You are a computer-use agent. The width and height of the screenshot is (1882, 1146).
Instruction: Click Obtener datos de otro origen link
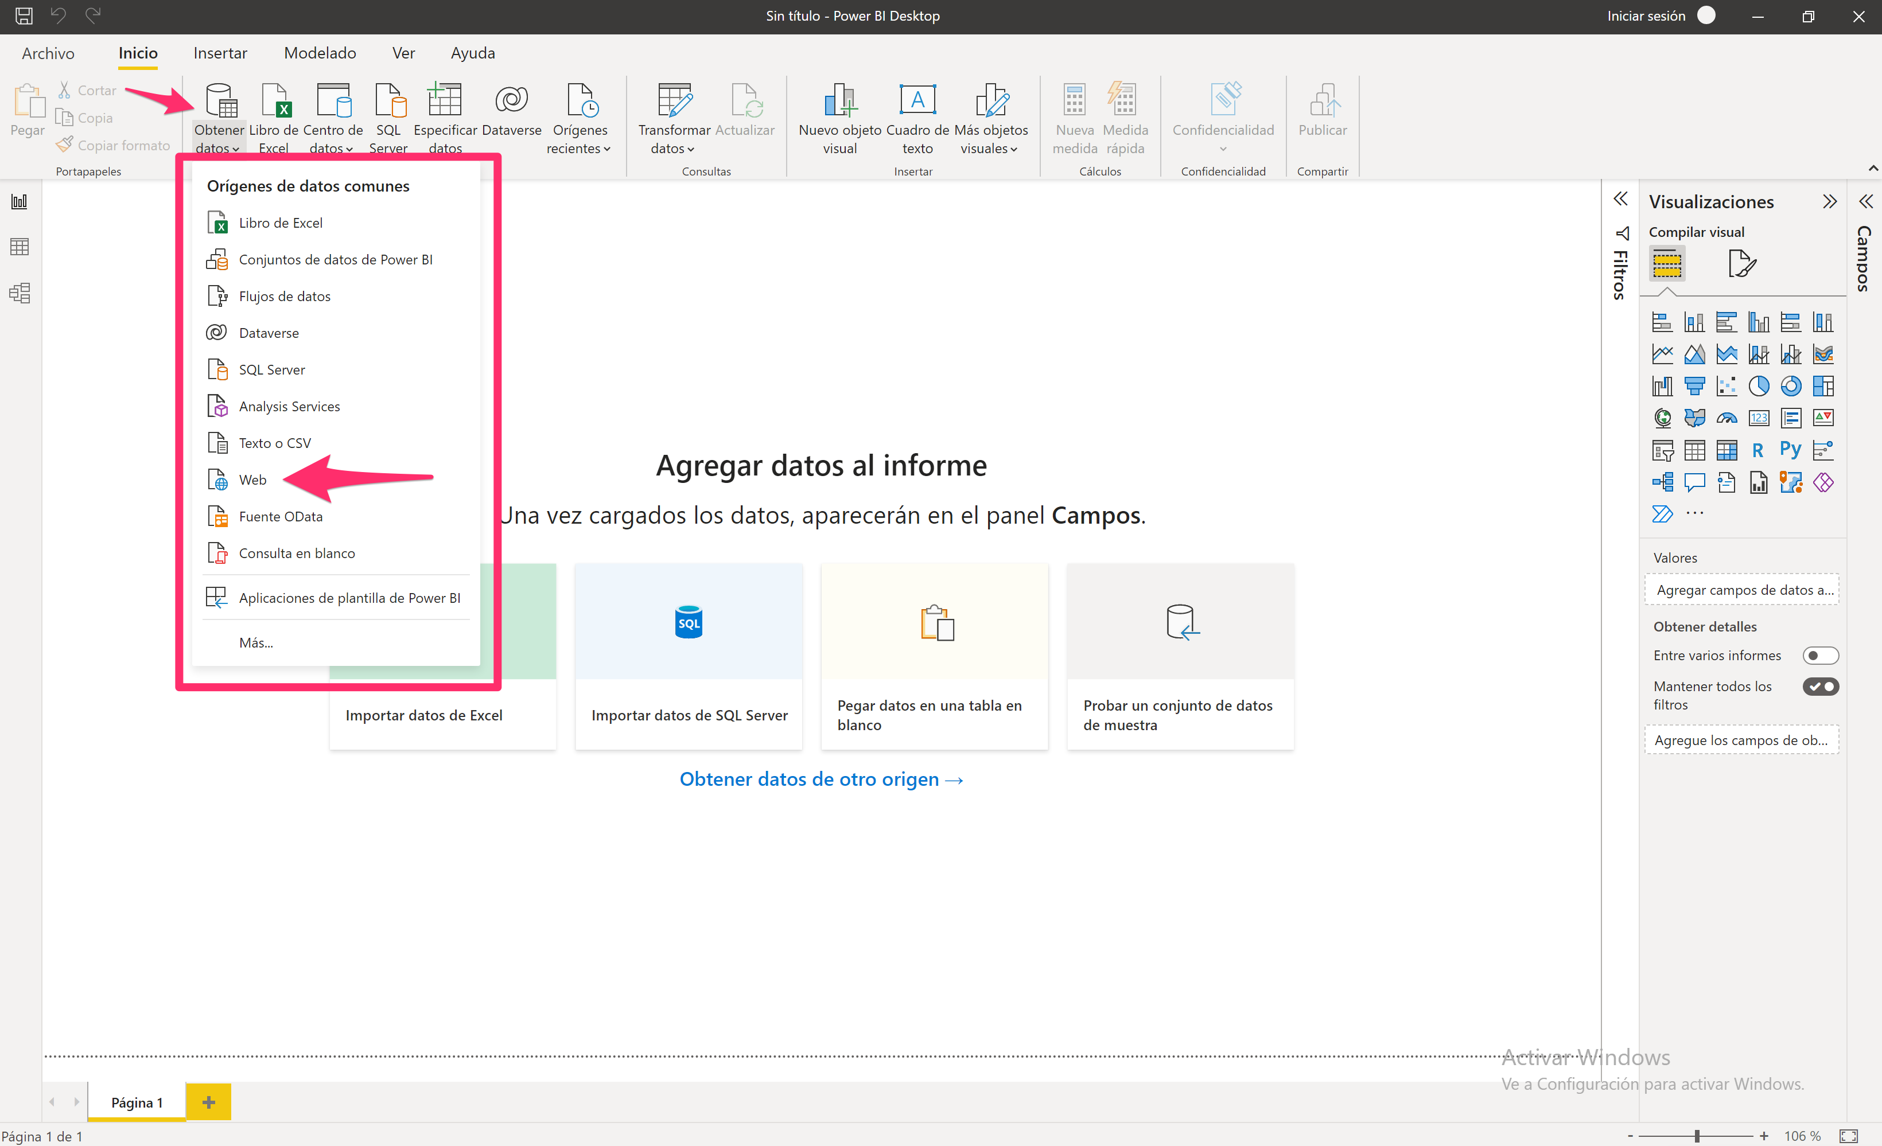pyautogui.click(x=821, y=779)
